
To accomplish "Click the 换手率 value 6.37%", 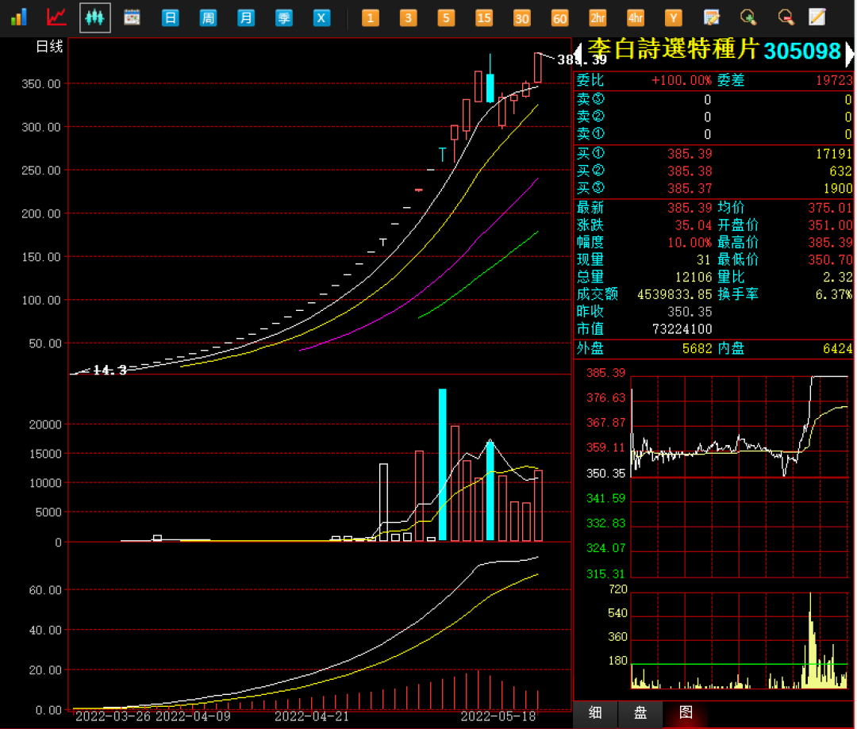I will pos(833,294).
